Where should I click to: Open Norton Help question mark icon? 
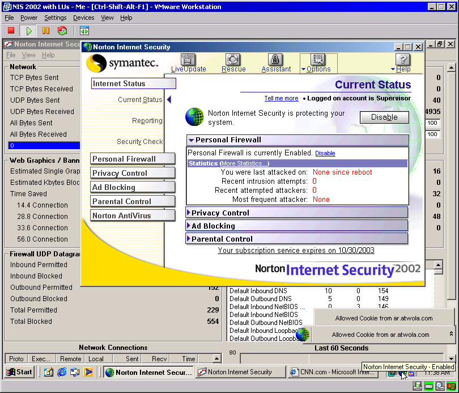(x=403, y=62)
